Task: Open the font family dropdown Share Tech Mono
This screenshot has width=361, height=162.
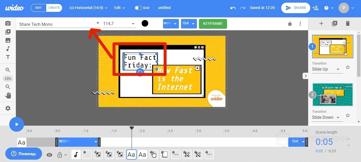Action: point(59,24)
